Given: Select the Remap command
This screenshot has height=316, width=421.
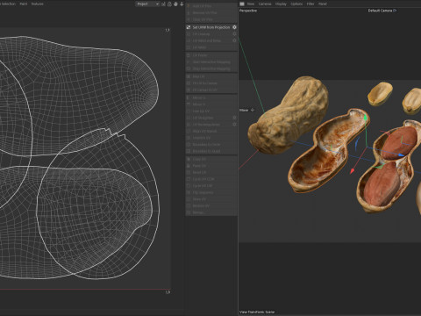Looking at the screenshot, I should (x=211, y=212).
